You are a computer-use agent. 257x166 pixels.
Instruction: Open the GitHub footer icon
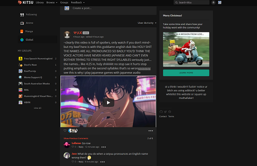[161, 112]
